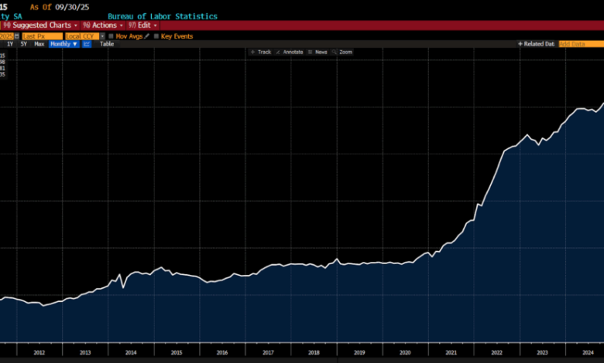Click the plus icon for Related Data
The height and width of the screenshot is (363, 604).
tap(520, 44)
